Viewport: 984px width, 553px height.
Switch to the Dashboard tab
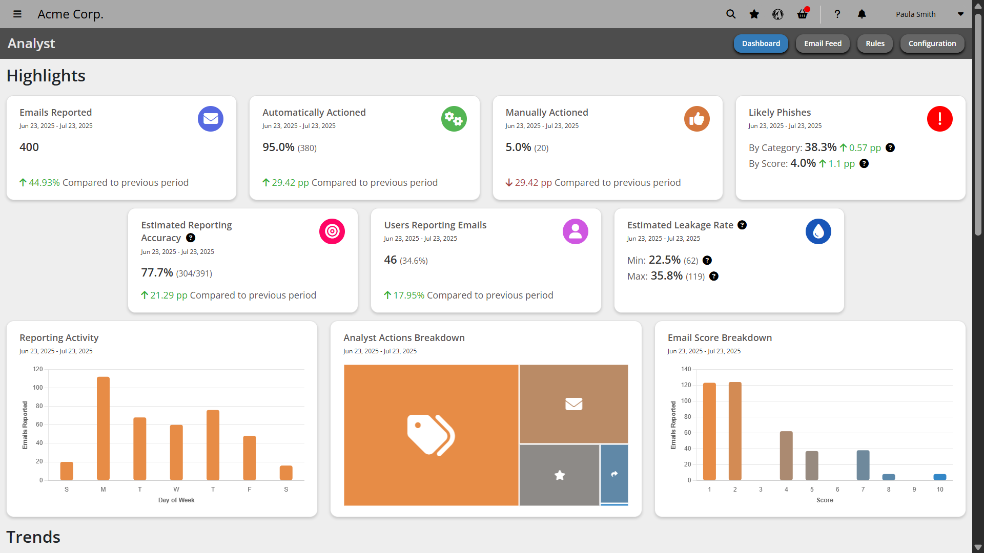pos(761,44)
